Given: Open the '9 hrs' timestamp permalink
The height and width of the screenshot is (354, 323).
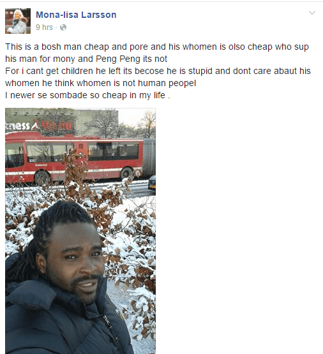Looking at the screenshot, I should [x=44, y=27].
